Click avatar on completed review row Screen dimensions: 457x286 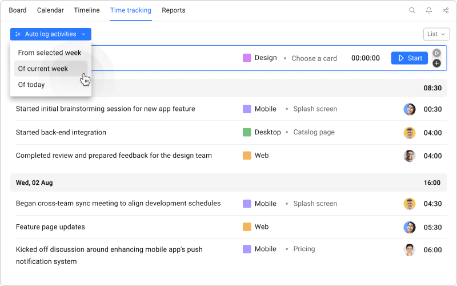(409, 156)
